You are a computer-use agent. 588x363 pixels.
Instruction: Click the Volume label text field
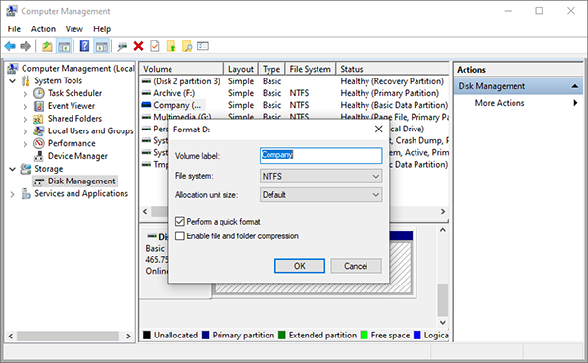click(321, 155)
